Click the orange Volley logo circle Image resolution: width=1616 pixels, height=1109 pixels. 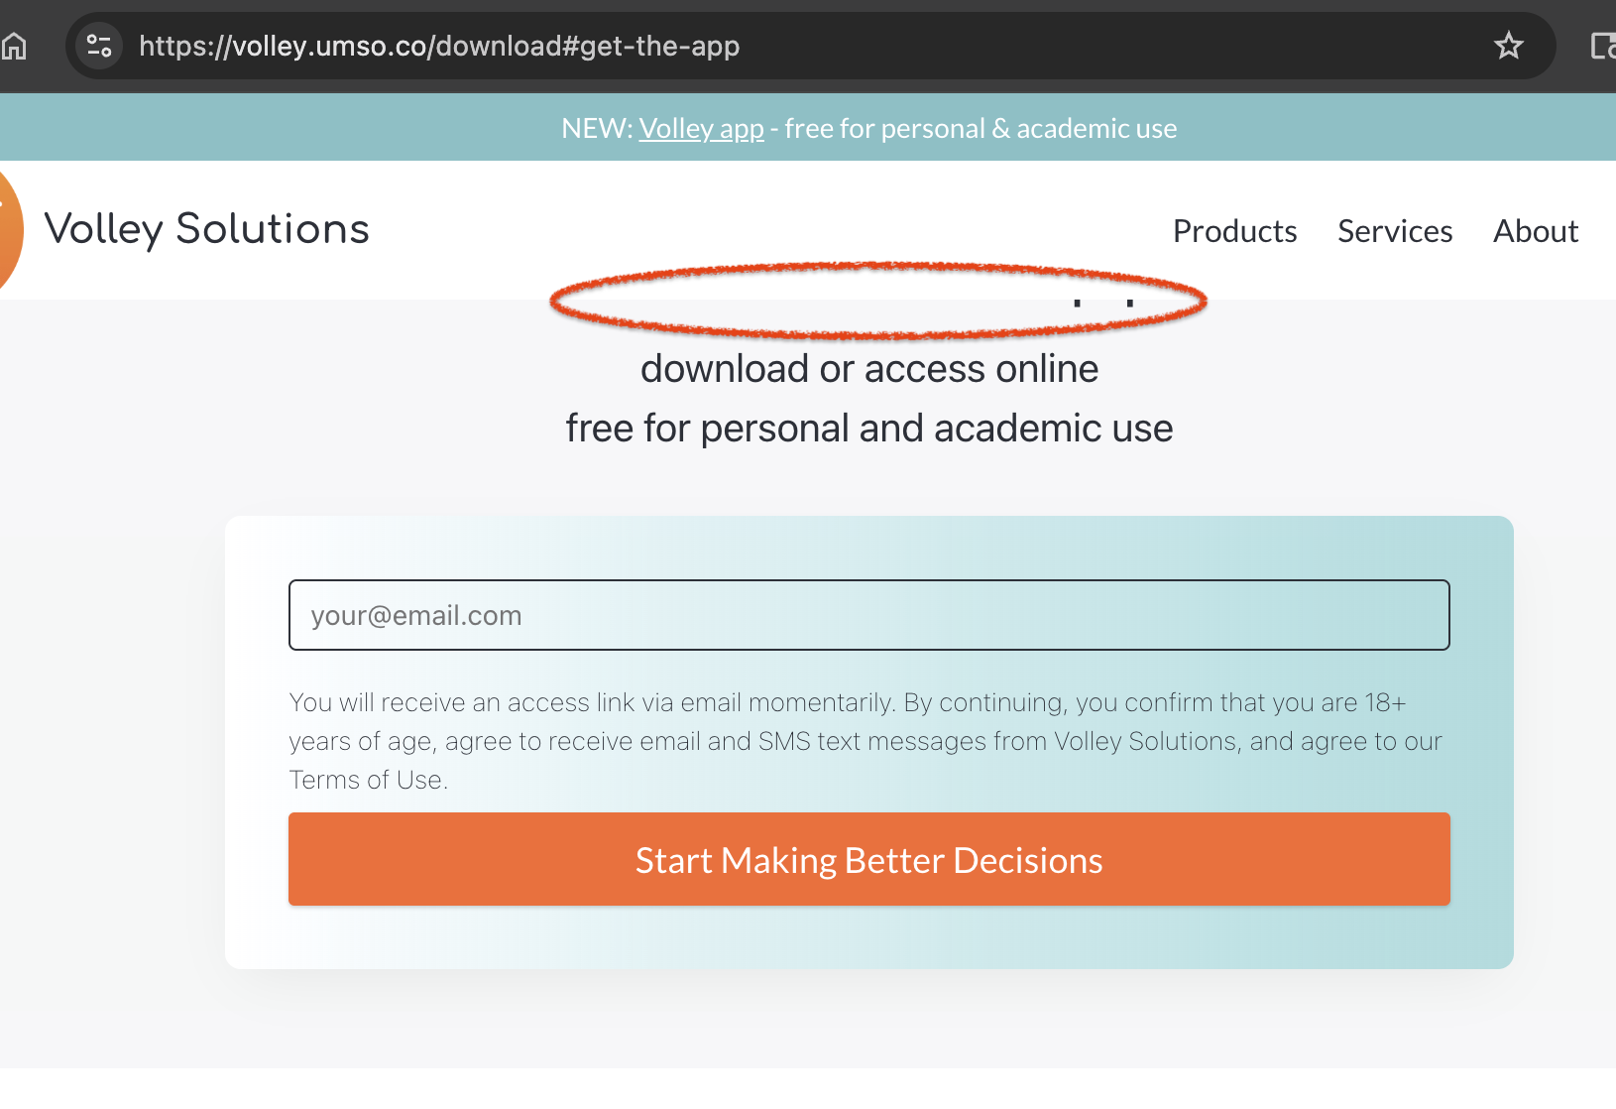pyautogui.click(x=9, y=230)
